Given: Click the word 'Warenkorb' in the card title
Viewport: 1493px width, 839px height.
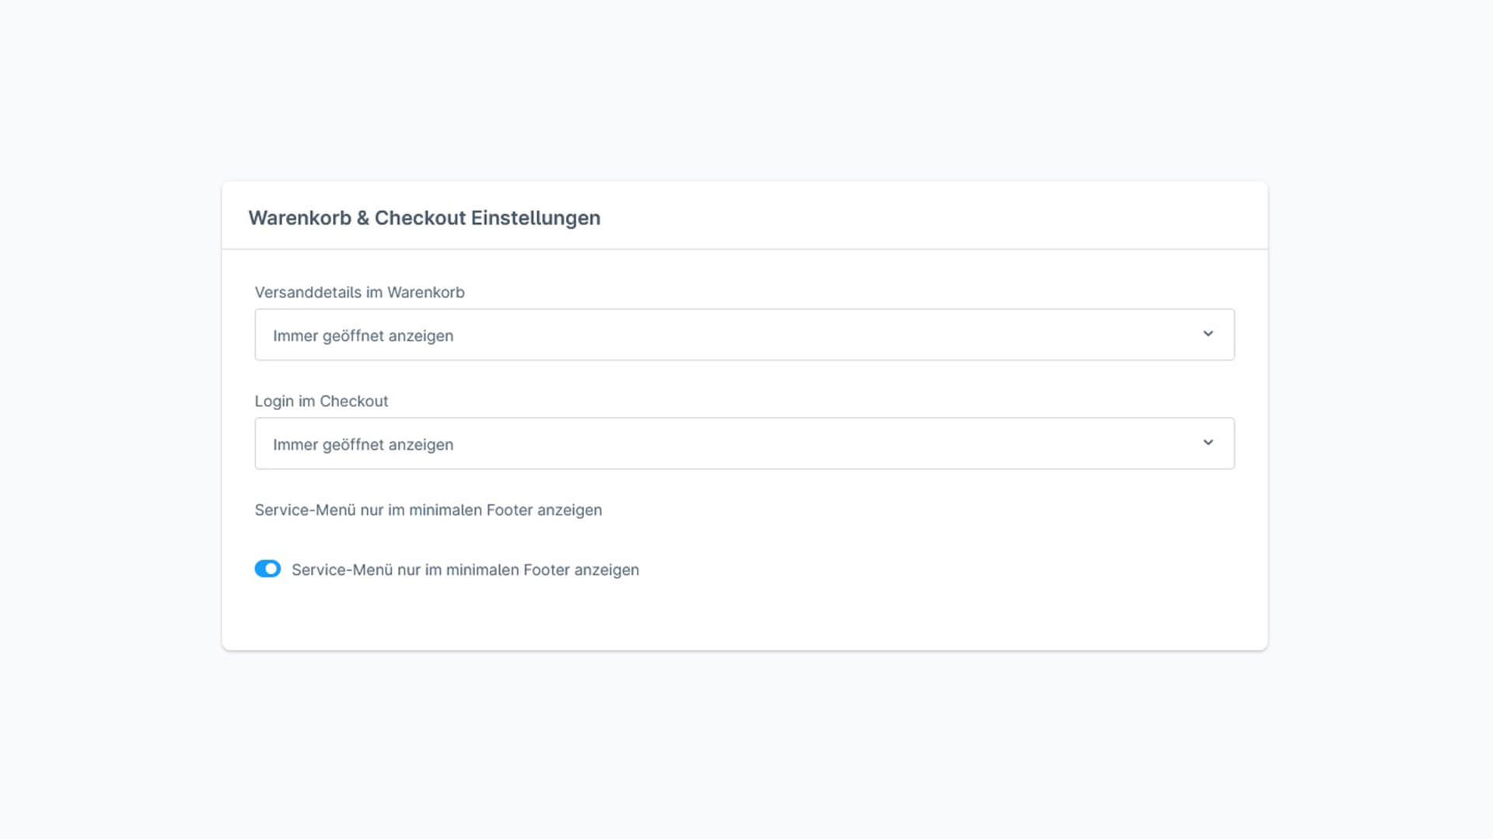Looking at the screenshot, I should (299, 218).
